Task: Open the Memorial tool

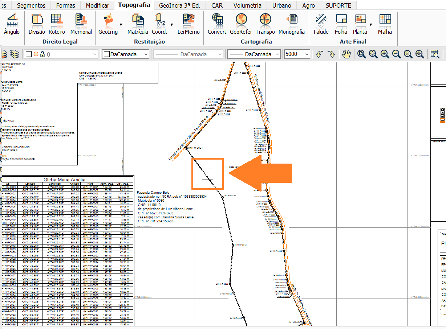Action: 81,24
